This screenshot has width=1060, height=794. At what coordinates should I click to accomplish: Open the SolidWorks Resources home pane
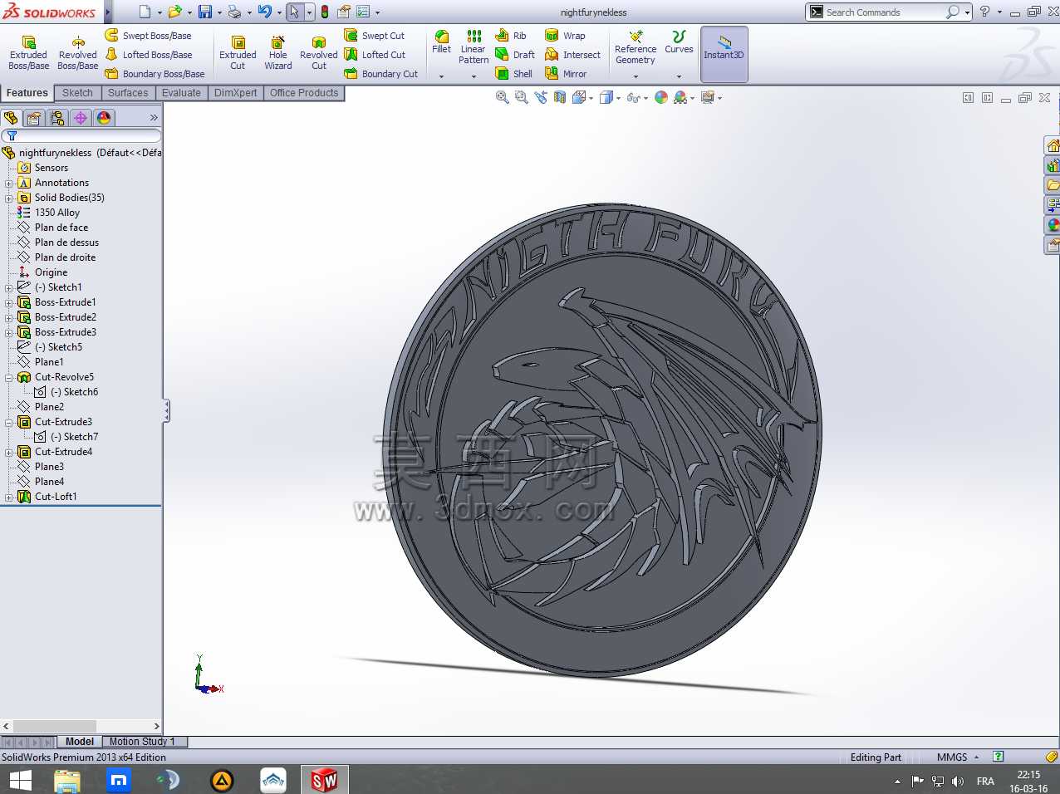click(x=1053, y=146)
